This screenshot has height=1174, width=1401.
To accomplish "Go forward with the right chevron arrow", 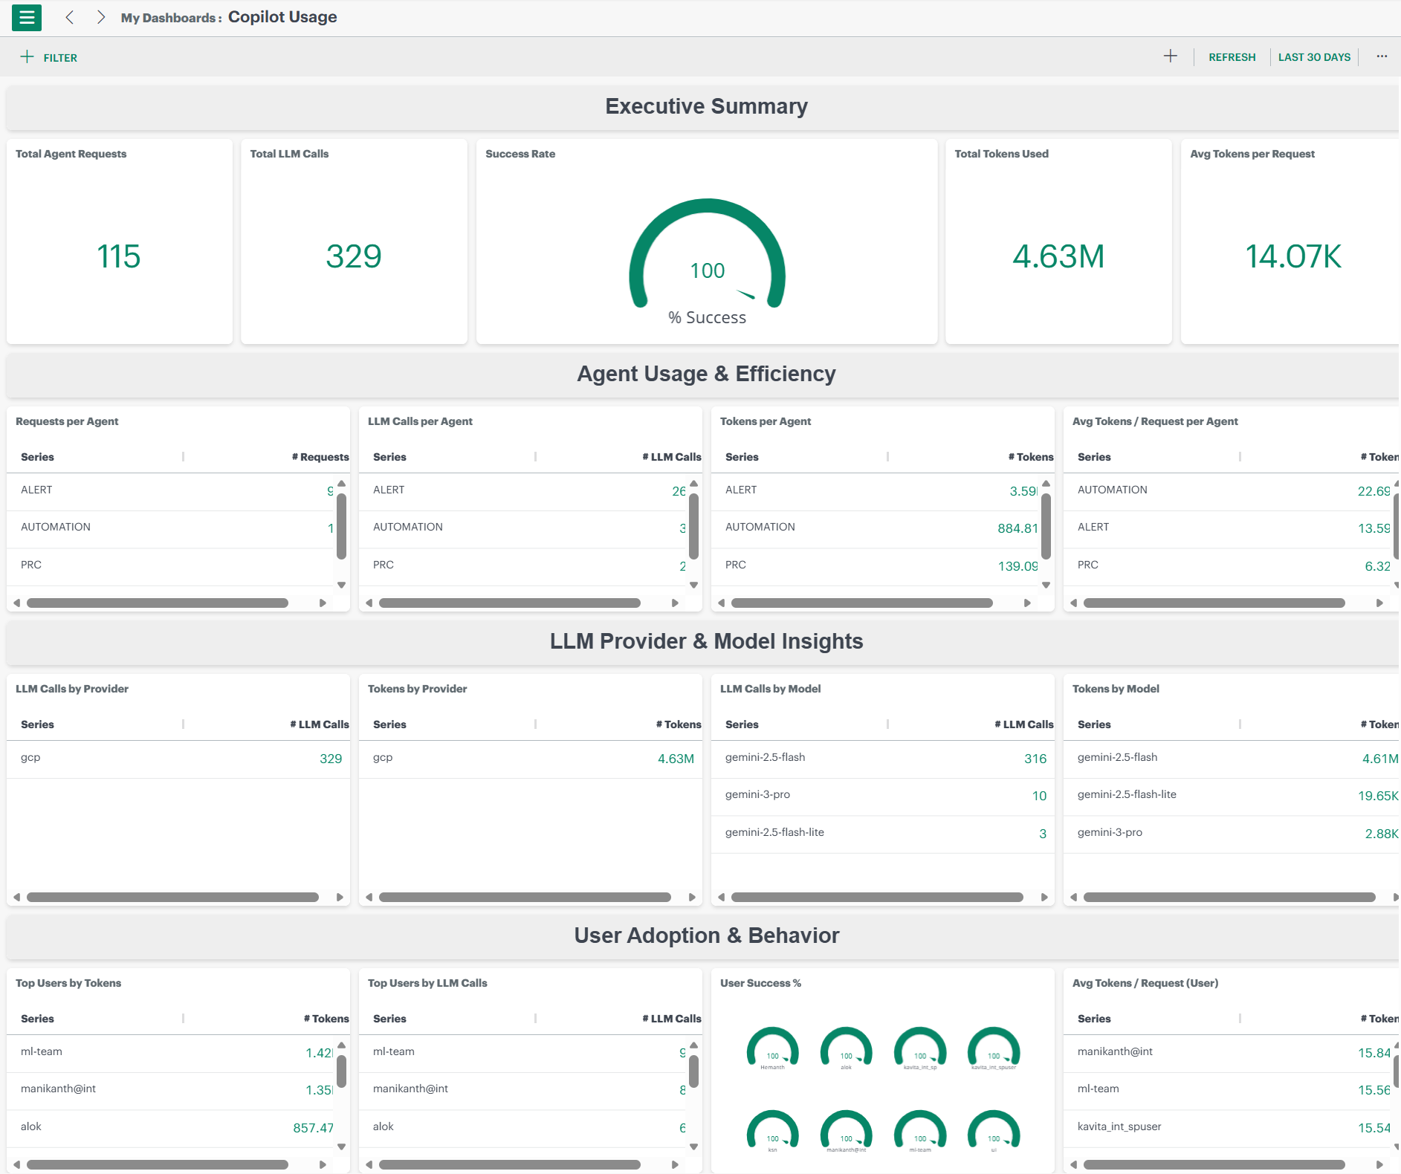I will [x=101, y=18].
